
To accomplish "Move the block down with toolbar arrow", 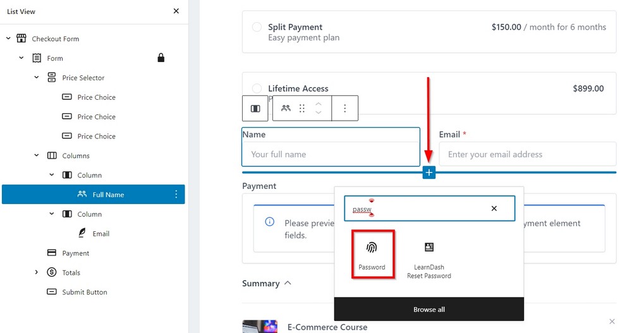I will [319, 112].
